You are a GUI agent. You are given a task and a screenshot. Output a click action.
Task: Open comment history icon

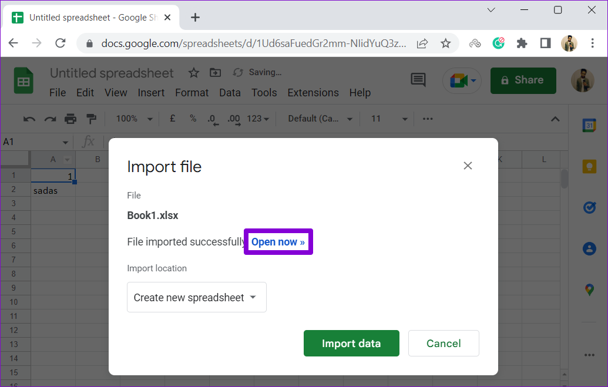[x=418, y=80]
